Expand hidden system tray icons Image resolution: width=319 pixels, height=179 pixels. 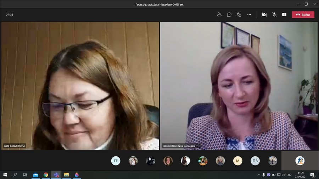pyautogui.click(x=259, y=175)
